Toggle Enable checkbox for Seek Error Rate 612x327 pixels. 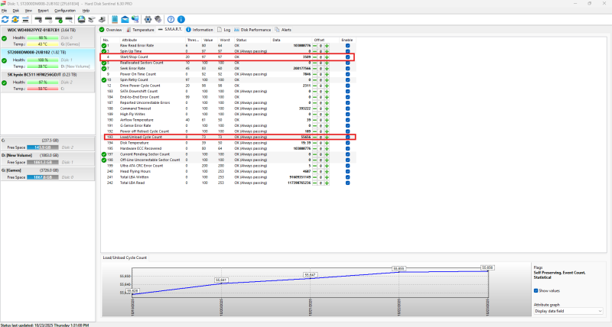tap(347, 68)
